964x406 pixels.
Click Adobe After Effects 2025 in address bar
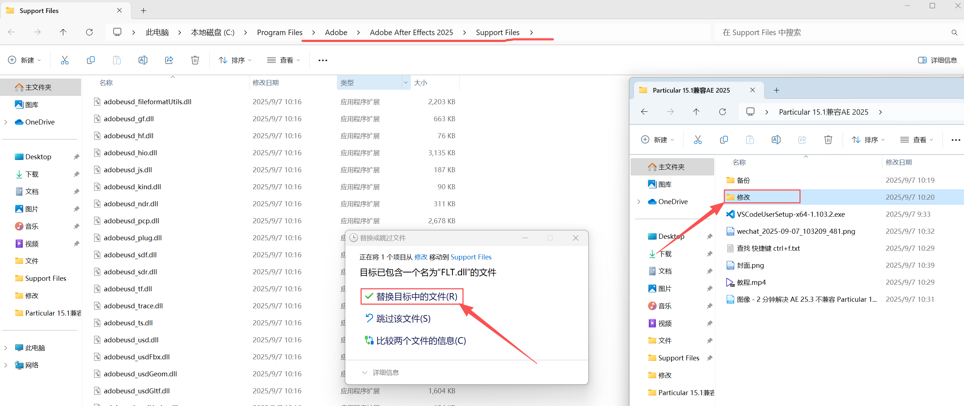(411, 33)
